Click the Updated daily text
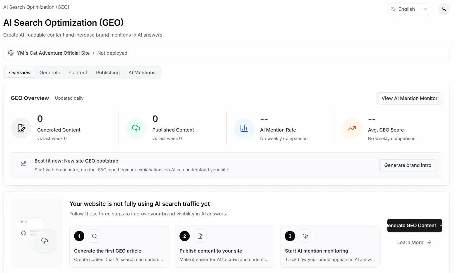 69,98
